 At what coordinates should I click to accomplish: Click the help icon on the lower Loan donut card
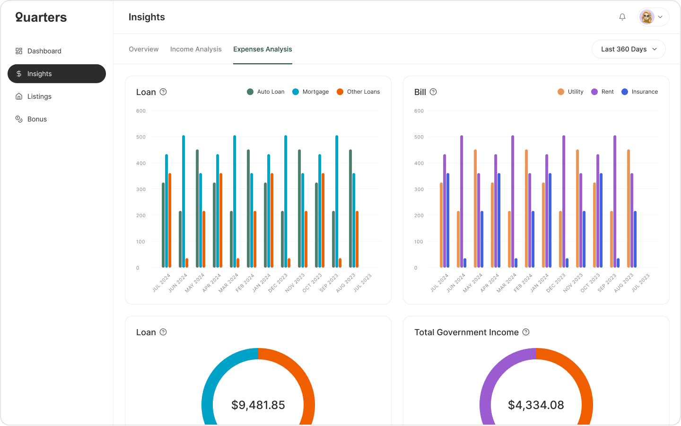163,332
